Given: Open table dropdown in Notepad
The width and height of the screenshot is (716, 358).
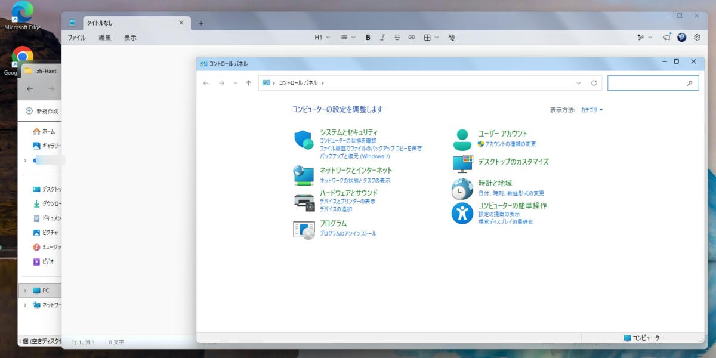Looking at the screenshot, I should (x=431, y=38).
